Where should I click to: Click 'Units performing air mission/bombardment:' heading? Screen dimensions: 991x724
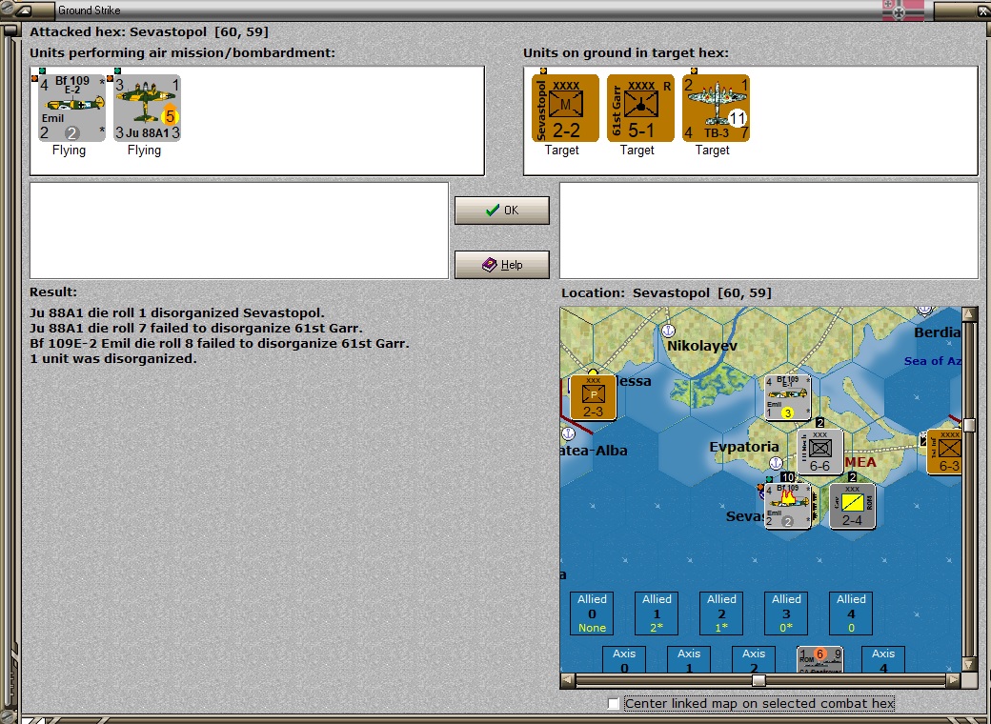pyautogui.click(x=183, y=53)
